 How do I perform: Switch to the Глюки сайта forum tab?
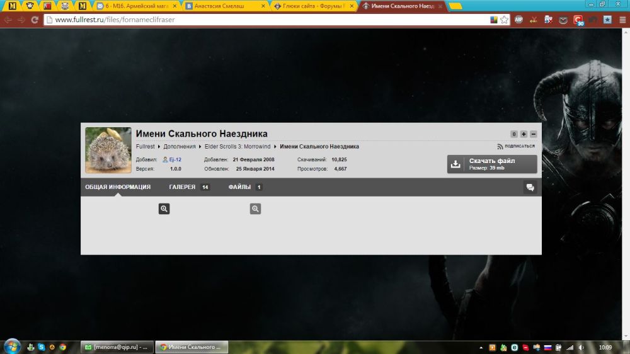pyautogui.click(x=313, y=6)
